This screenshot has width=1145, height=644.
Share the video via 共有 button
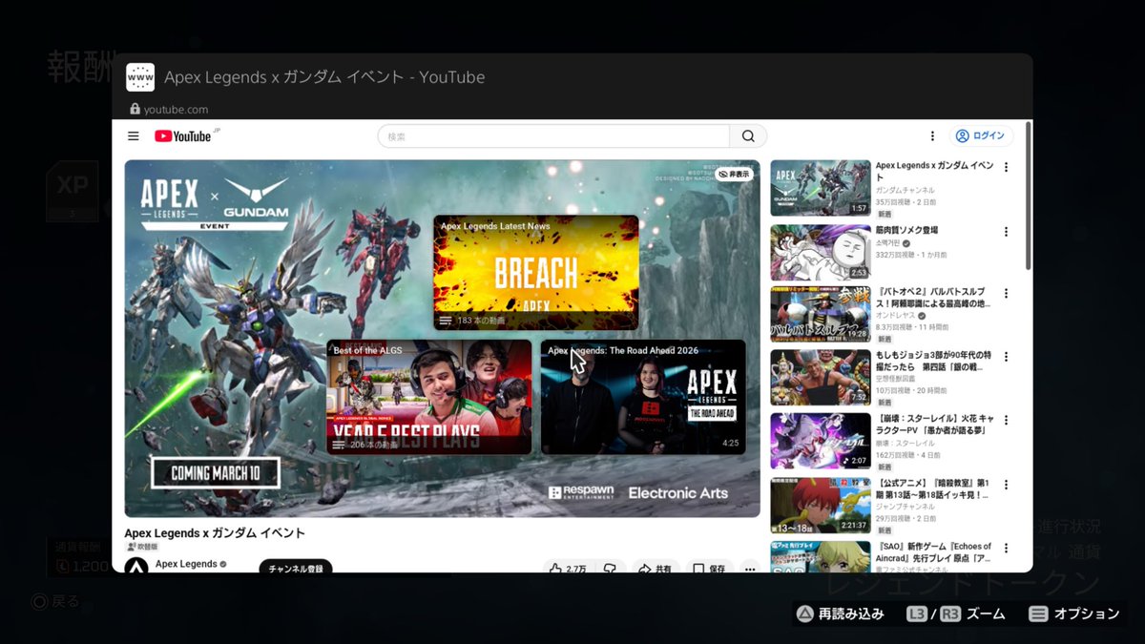(656, 568)
